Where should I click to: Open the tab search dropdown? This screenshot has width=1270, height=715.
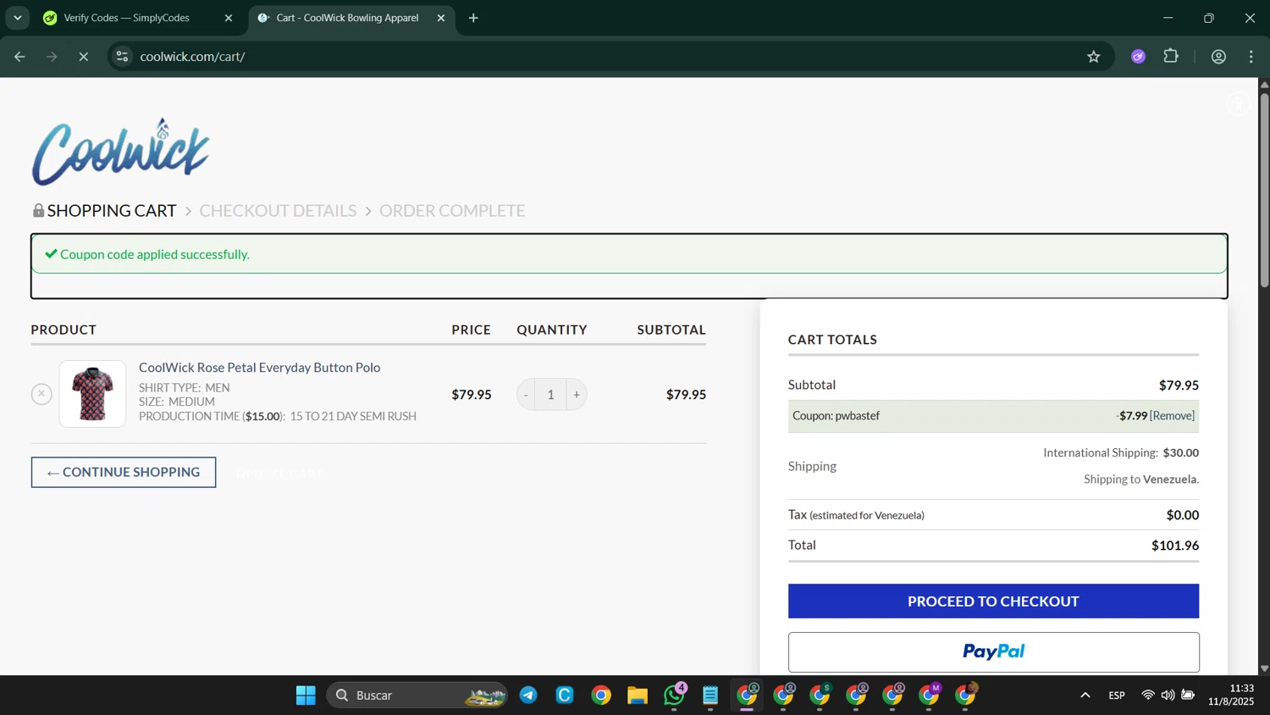point(17,18)
